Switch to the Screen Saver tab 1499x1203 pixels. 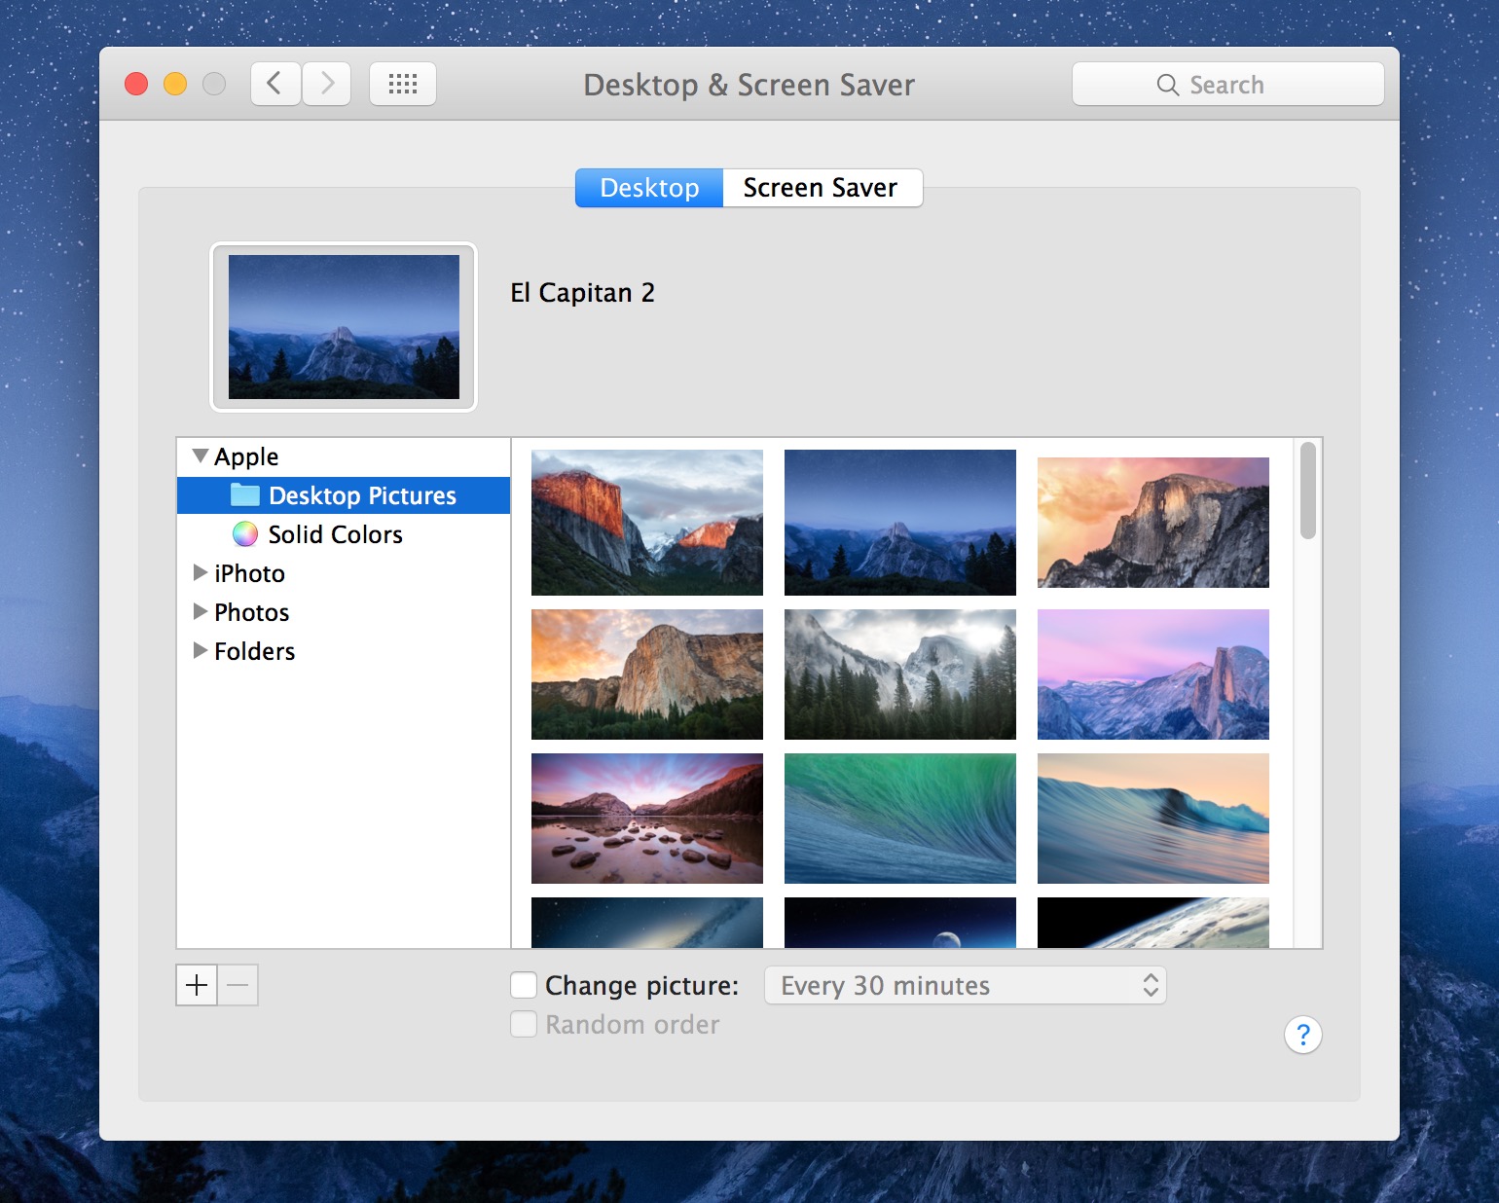click(x=821, y=187)
